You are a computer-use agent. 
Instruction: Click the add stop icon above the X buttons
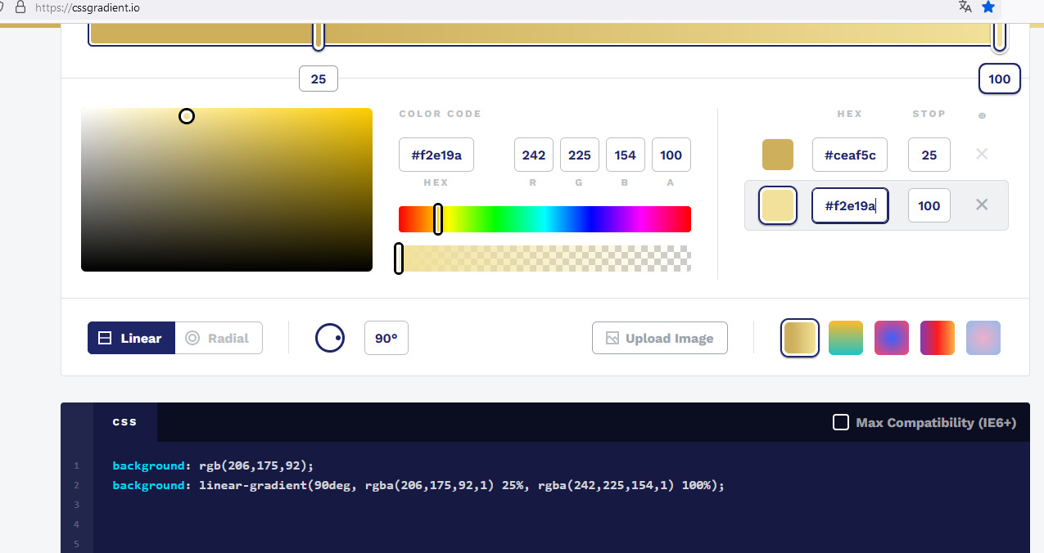pos(982,115)
